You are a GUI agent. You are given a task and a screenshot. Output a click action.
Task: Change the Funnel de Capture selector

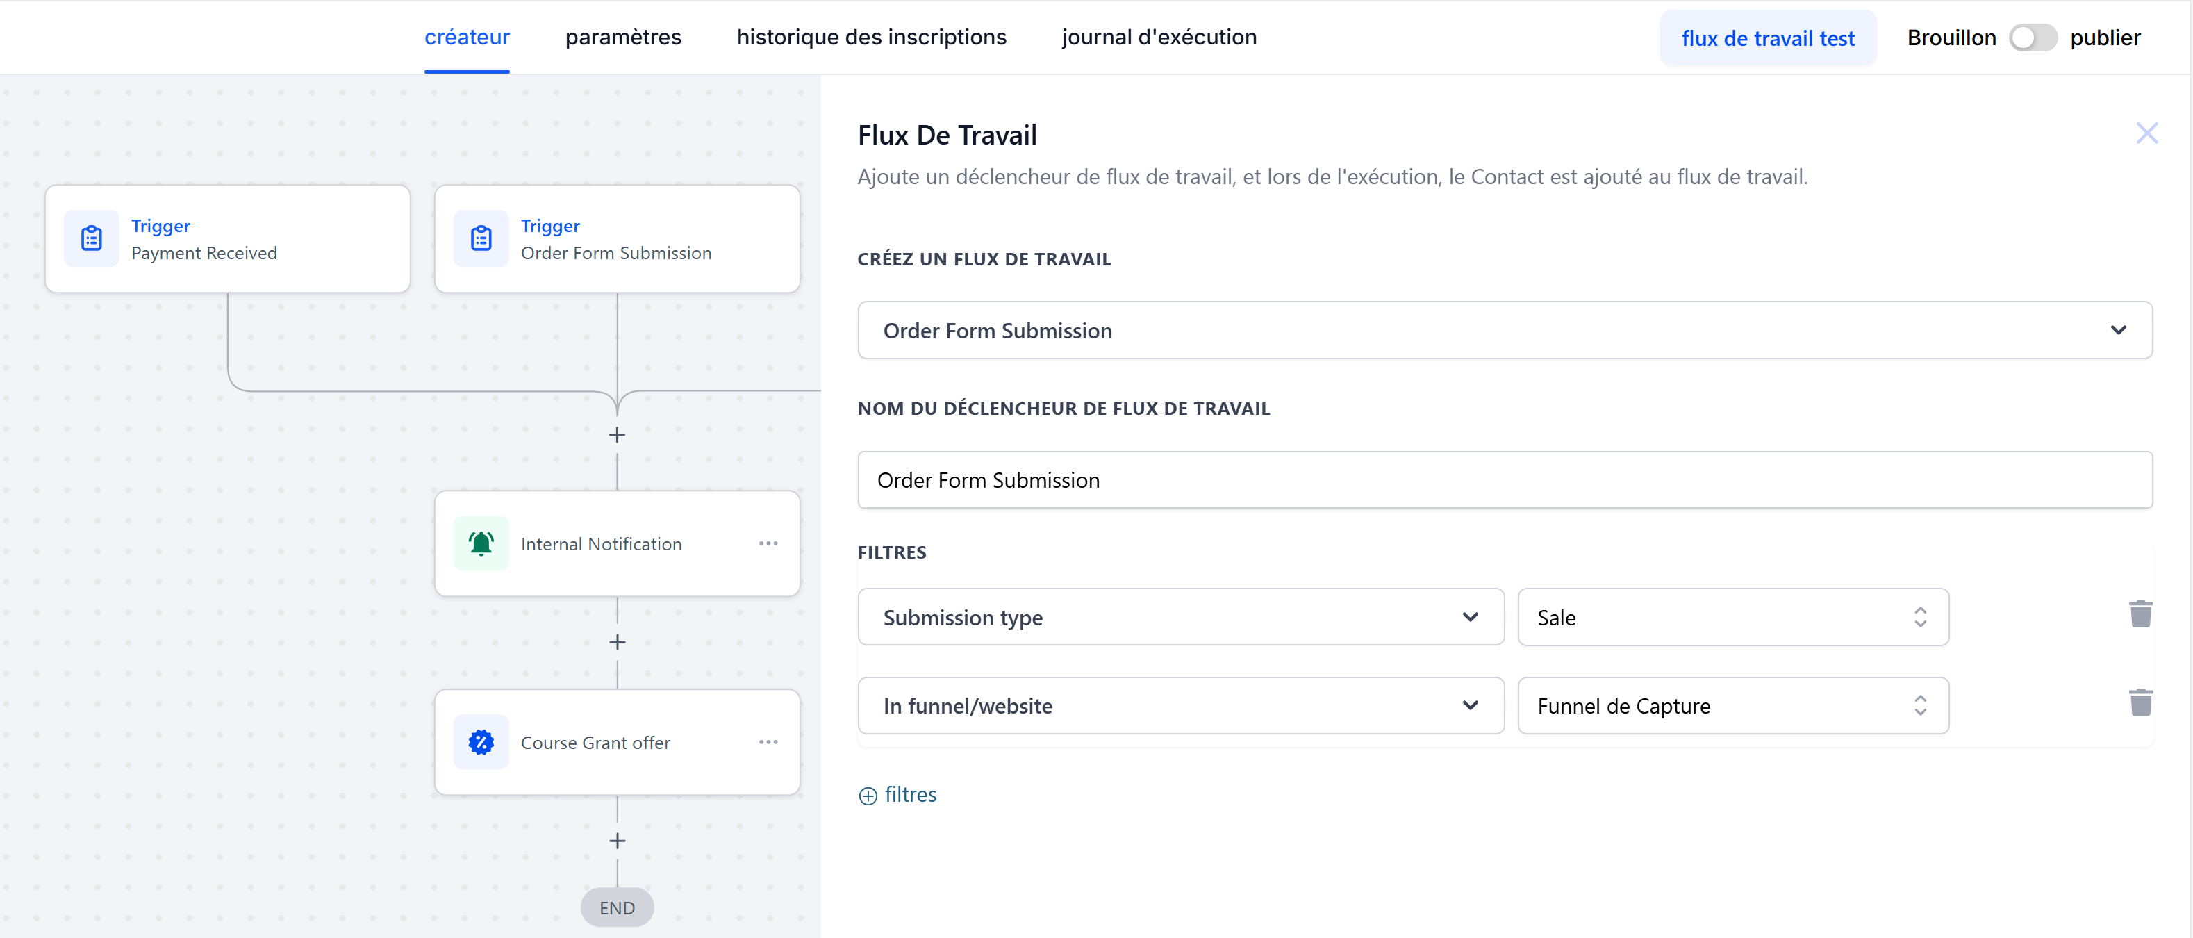point(1733,706)
